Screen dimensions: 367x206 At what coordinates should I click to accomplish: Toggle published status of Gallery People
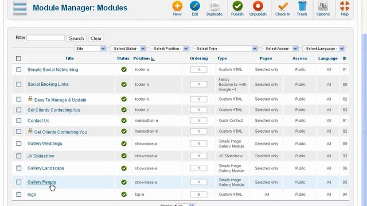pyautogui.click(x=124, y=182)
